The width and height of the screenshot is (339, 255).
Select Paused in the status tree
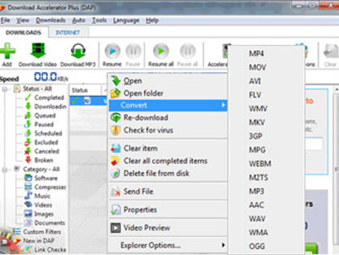(x=44, y=125)
